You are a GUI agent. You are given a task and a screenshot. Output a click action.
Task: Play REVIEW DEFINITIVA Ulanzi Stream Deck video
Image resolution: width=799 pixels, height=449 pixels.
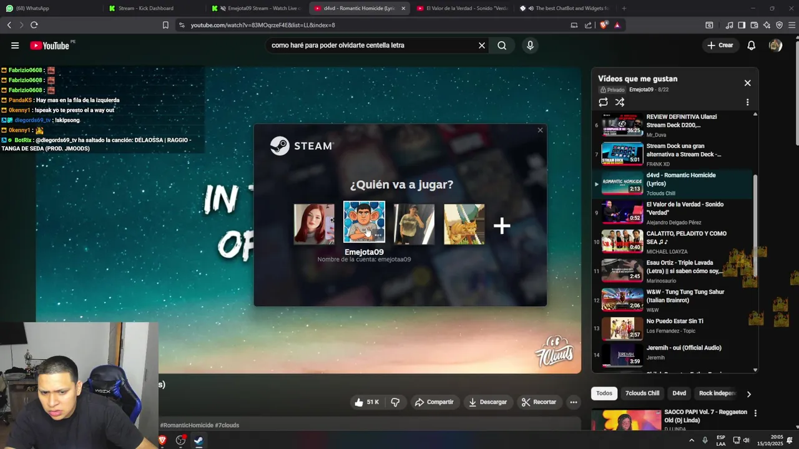pyautogui.click(x=672, y=125)
